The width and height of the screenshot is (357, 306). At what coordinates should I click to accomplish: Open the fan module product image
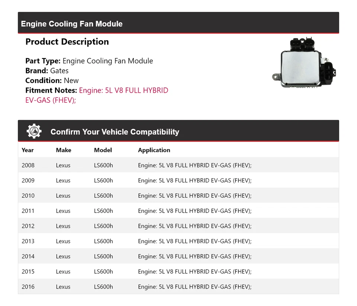304,63
